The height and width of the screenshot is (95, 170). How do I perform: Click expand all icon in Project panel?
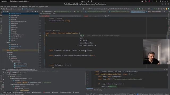[30, 11]
